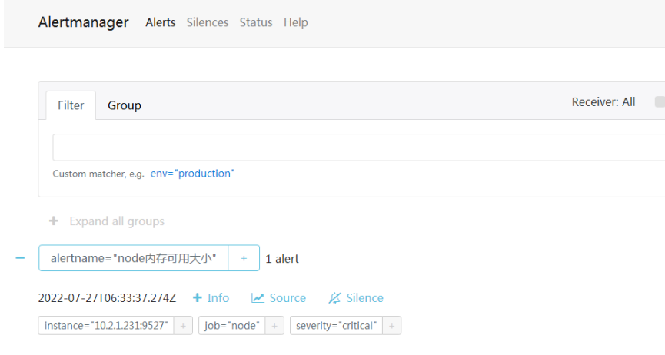
Task: Open the Help navigation link
Action: tap(296, 22)
